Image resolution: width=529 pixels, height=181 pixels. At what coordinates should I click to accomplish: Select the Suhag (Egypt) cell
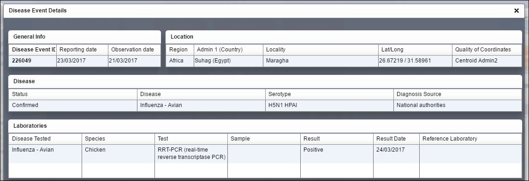pyautogui.click(x=228, y=61)
